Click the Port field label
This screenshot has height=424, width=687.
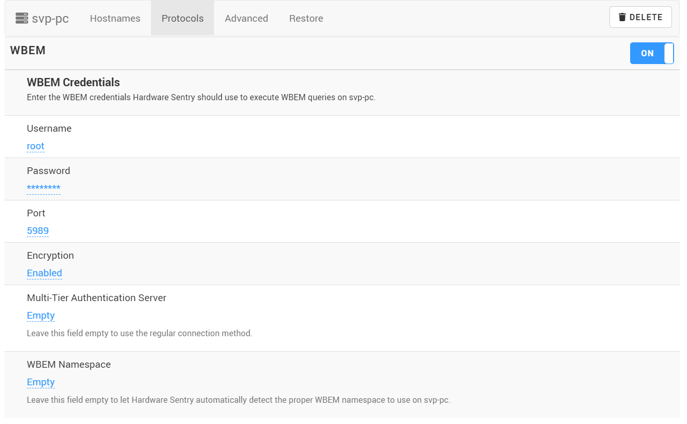(x=36, y=213)
